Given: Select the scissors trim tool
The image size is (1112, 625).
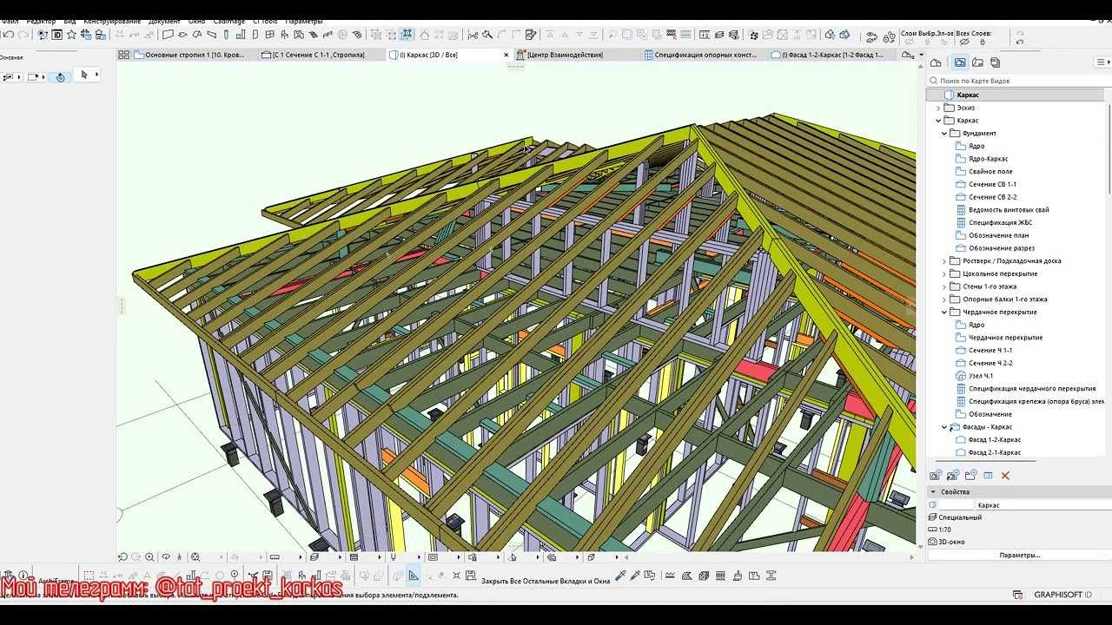Looking at the screenshot, I should [473, 35].
